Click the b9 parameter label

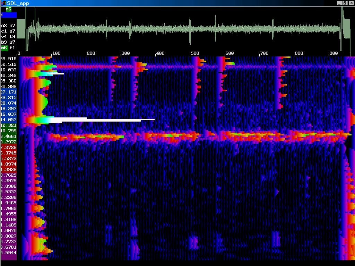pyautogui.click(x=4, y=42)
